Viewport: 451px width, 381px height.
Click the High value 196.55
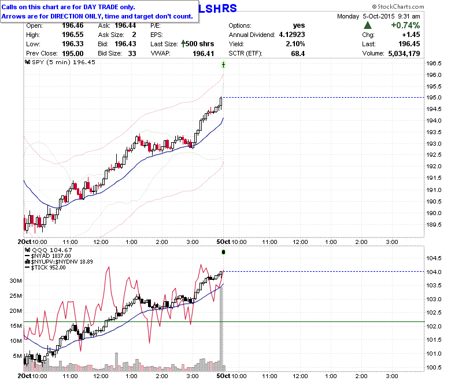click(72, 35)
